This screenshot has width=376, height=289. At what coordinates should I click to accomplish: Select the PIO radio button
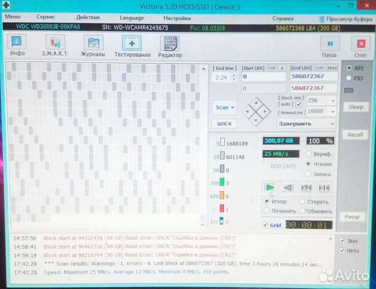pos(350,78)
